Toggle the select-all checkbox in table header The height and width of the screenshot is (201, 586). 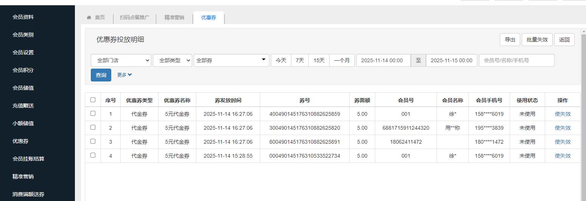pos(93,100)
